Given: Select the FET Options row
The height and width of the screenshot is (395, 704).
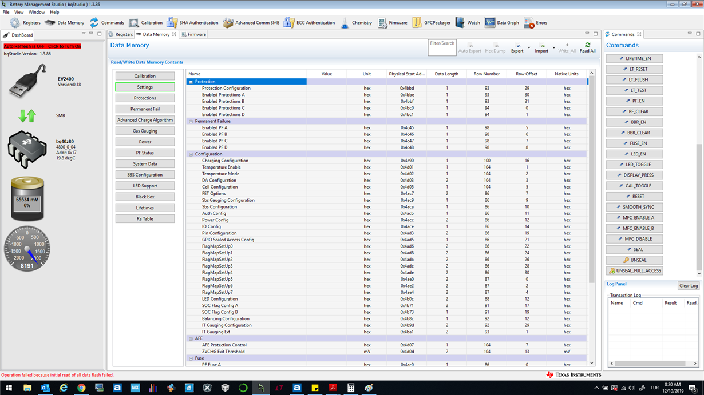Looking at the screenshot, I should coord(387,194).
